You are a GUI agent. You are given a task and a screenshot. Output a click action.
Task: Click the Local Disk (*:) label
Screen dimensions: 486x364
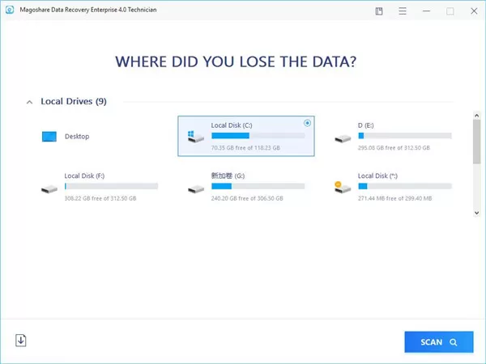tap(377, 176)
